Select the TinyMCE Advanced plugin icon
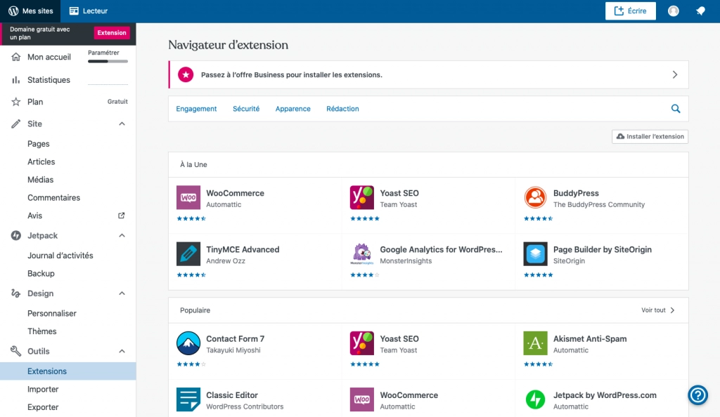Viewport: 720px width, 417px height. coord(188,254)
